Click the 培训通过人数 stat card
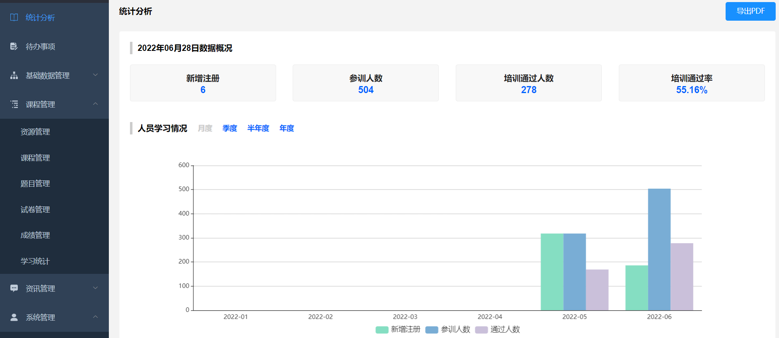This screenshot has height=338, width=779. 529,83
